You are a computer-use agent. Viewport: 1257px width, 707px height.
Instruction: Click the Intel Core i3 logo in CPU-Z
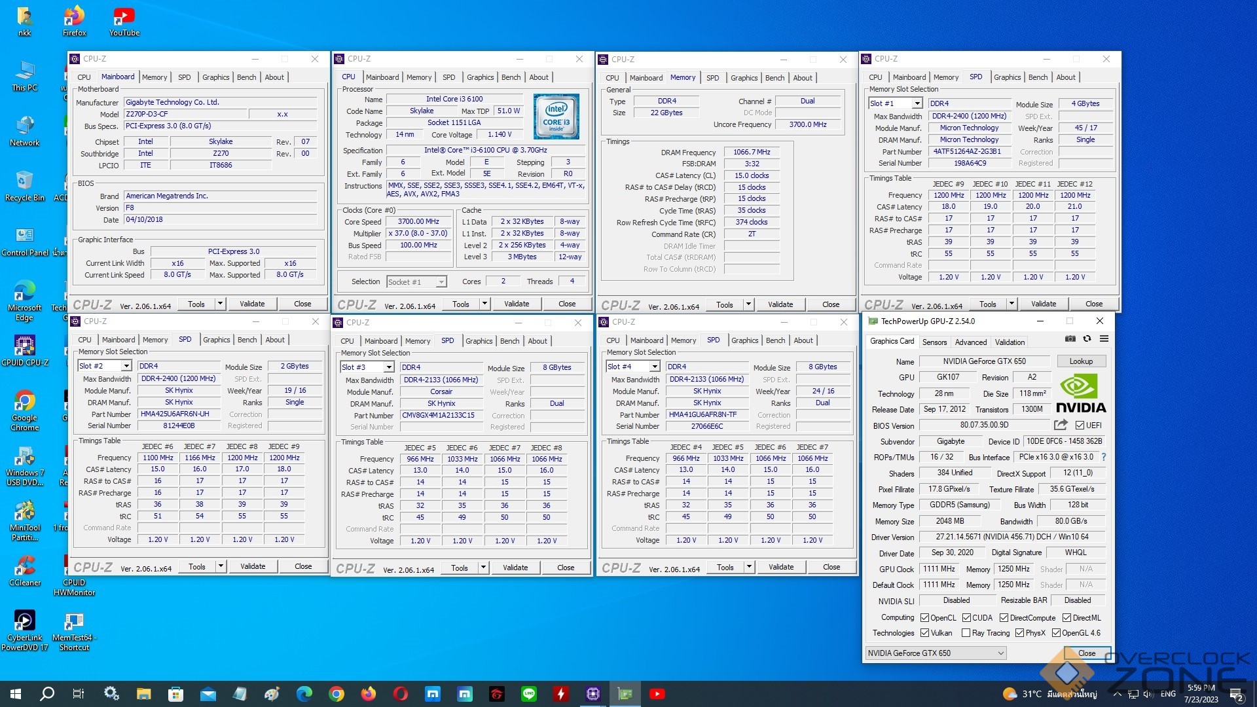point(556,117)
